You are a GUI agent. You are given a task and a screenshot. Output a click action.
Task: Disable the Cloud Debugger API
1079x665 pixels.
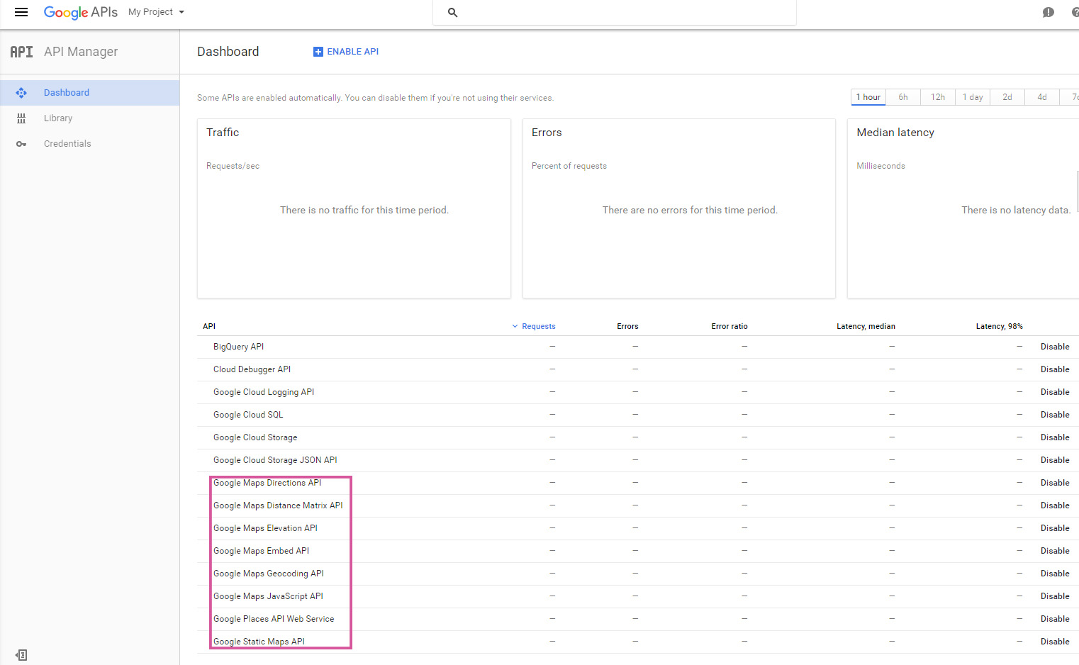pos(1055,369)
